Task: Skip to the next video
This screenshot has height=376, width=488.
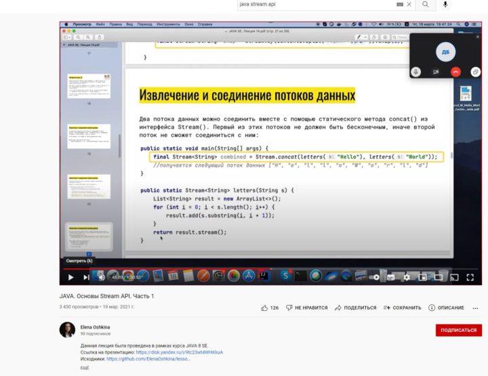Action: click(86, 277)
